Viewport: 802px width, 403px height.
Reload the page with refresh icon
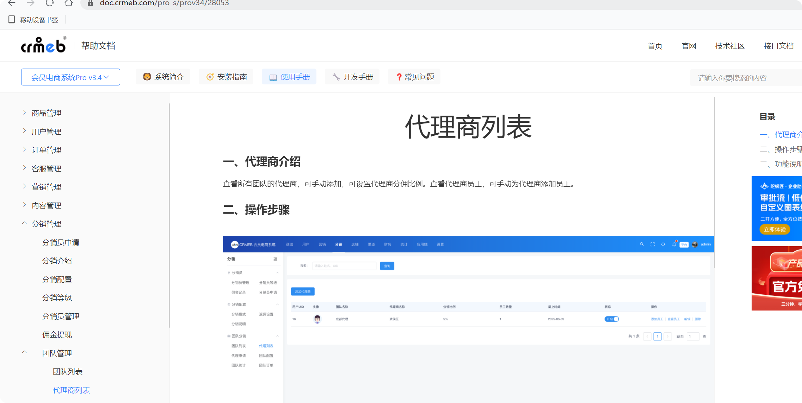[49, 3]
